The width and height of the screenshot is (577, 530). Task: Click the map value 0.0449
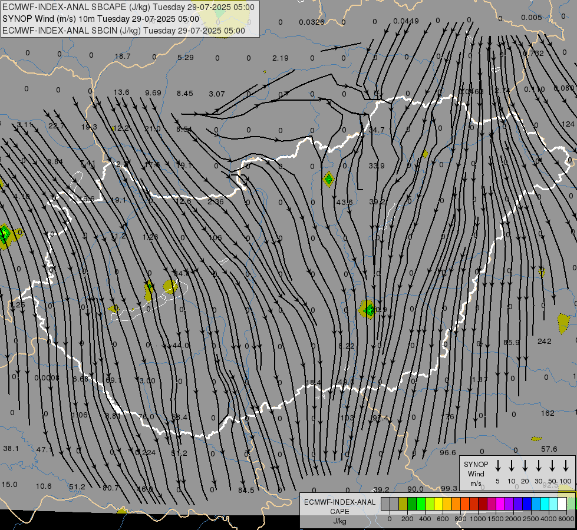pos(406,21)
